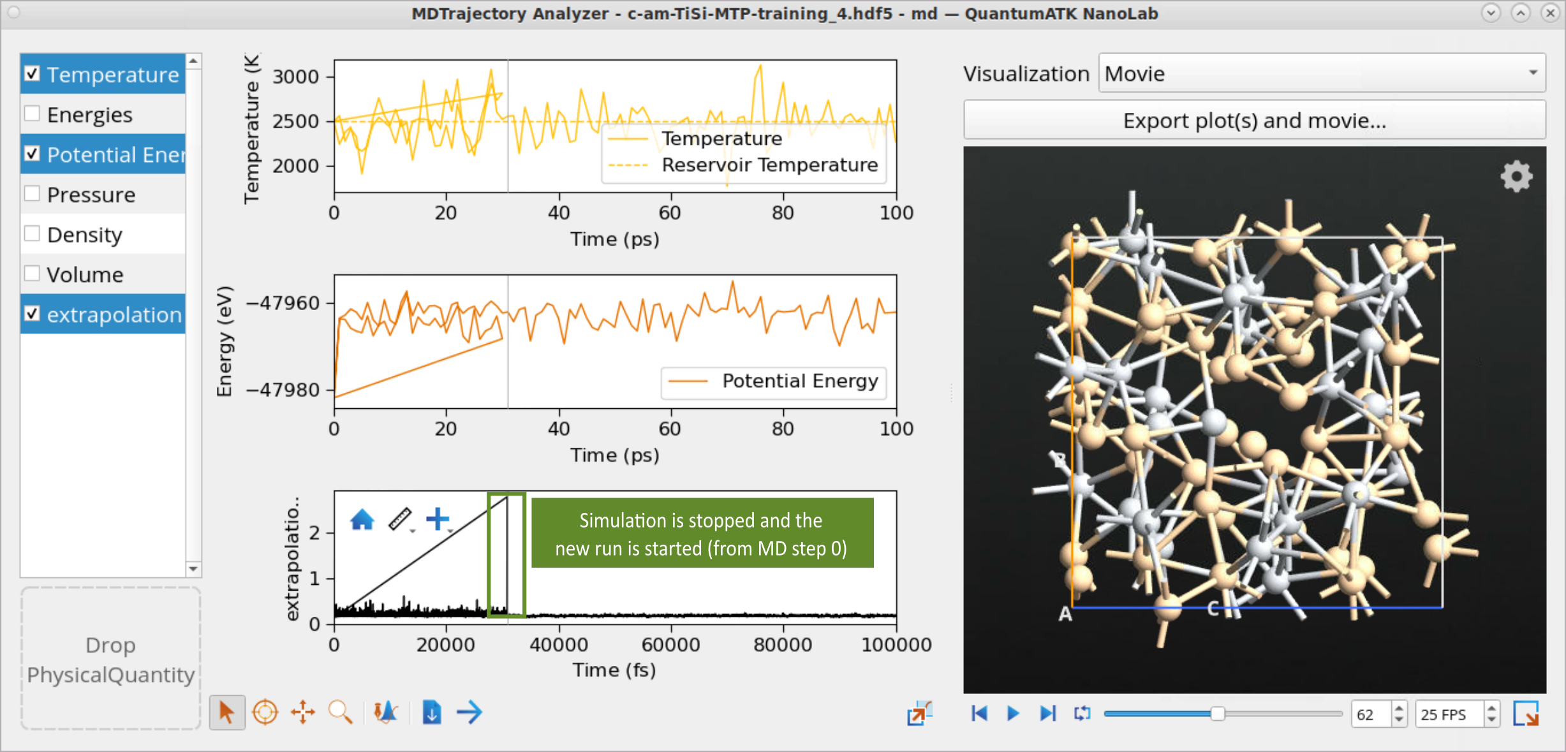Select the arrow pointer tool

point(226,712)
